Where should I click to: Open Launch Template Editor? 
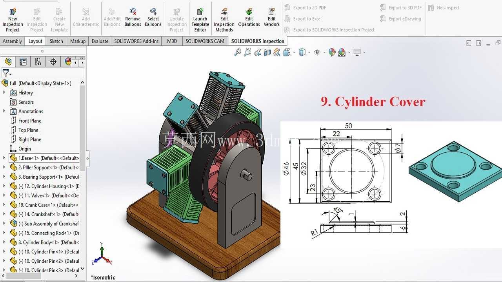click(200, 20)
